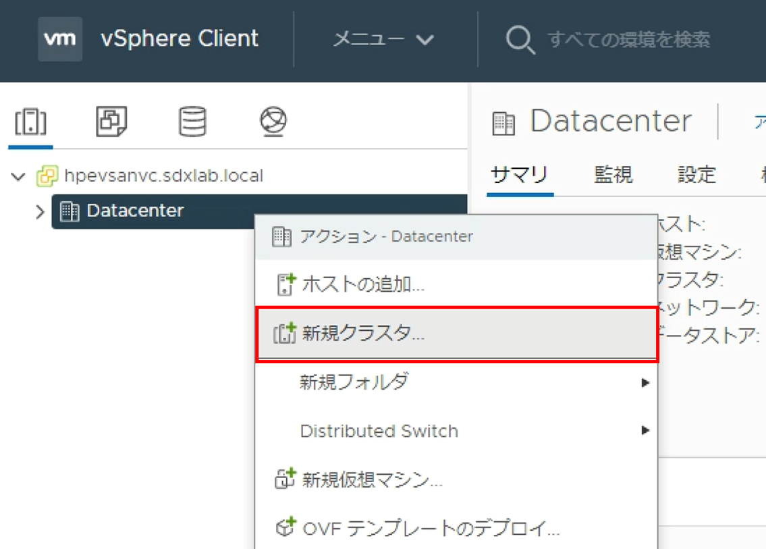Expand the Distributed Switch submenu arrow
The width and height of the screenshot is (766, 549).
pos(645,430)
